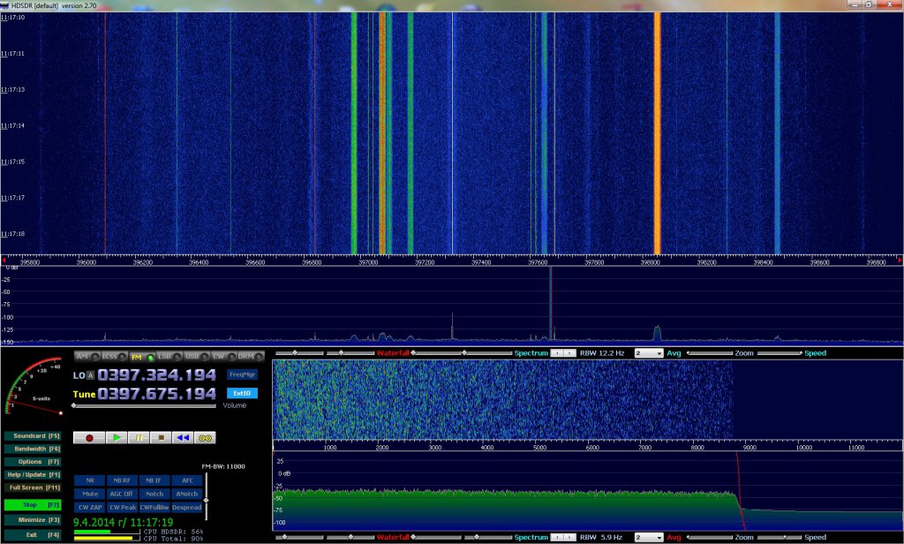Click the small A button beside LO
This screenshot has width=904, height=544.
coord(92,374)
